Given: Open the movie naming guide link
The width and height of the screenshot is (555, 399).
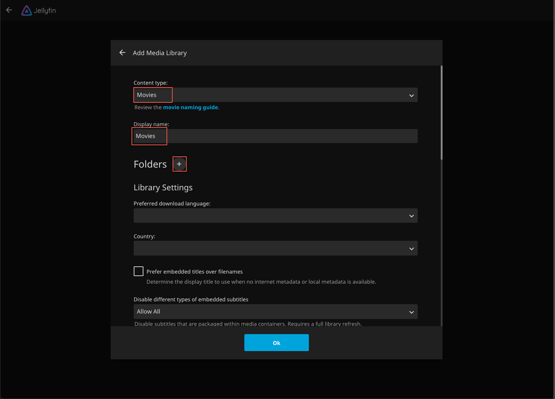Looking at the screenshot, I should pyautogui.click(x=190, y=107).
